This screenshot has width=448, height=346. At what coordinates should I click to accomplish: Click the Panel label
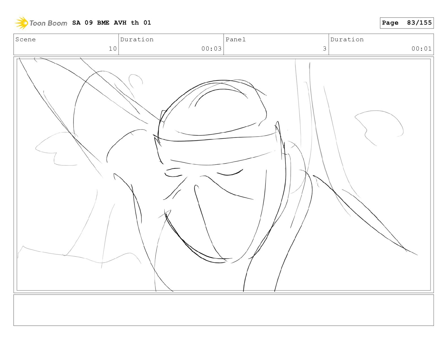[236, 40]
